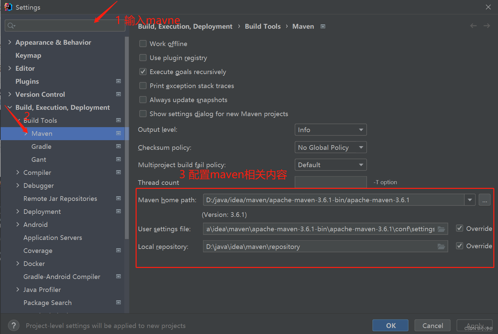The image size is (498, 334).
Task: Click the browse (...) button for Maven home path
Action: pos(485,200)
